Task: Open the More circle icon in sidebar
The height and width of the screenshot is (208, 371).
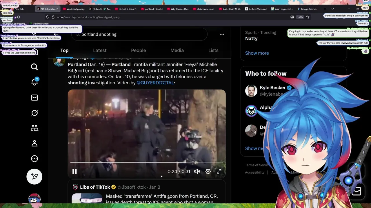Action: [x=34, y=159]
